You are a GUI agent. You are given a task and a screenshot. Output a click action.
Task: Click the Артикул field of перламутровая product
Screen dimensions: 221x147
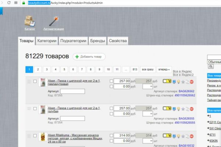click(73, 91)
